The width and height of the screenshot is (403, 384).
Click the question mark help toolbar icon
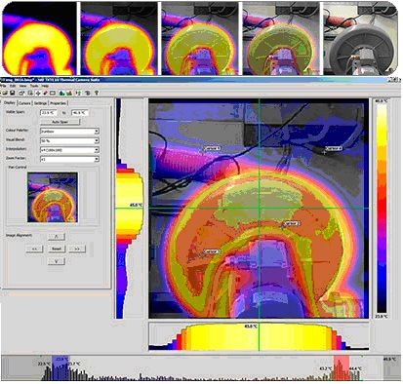click(97, 94)
